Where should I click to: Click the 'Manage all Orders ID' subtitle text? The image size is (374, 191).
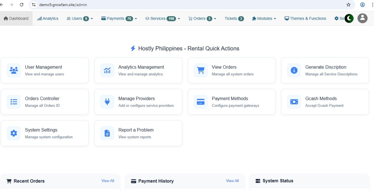pos(42,106)
